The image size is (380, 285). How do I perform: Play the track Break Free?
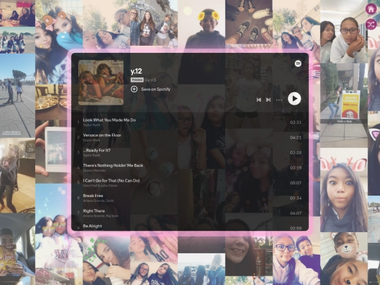tap(93, 196)
